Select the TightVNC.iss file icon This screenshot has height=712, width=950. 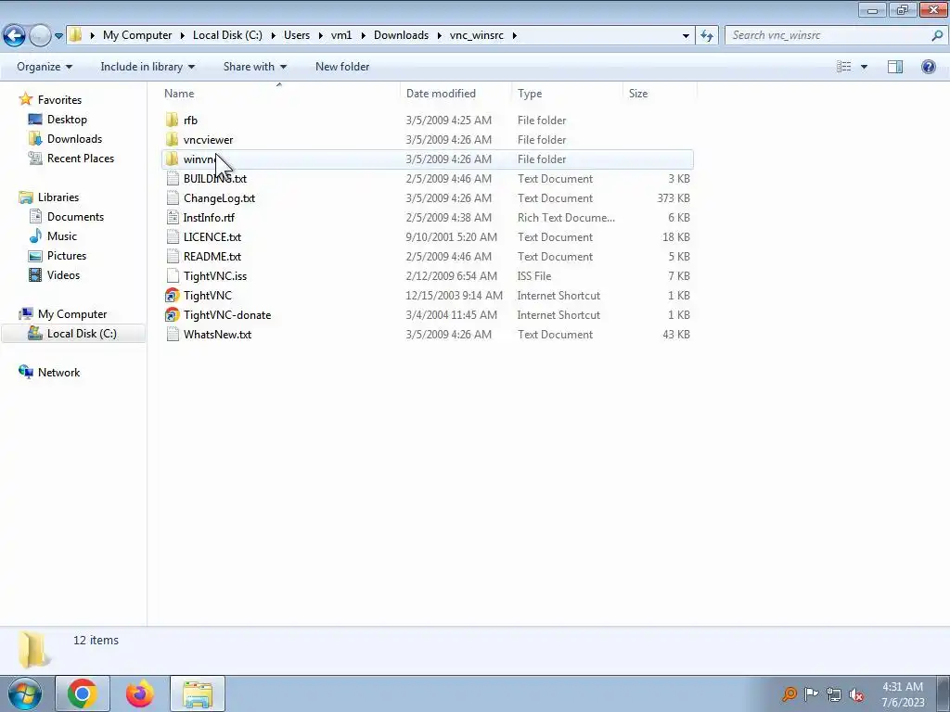tap(173, 276)
